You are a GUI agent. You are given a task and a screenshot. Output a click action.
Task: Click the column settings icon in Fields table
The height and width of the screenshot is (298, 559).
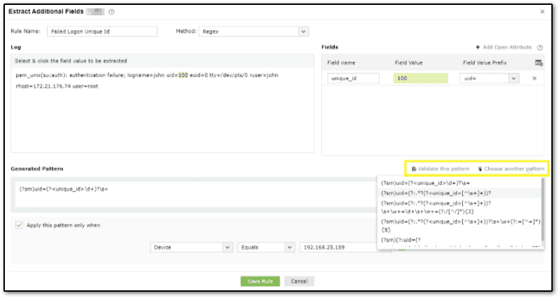click(539, 63)
